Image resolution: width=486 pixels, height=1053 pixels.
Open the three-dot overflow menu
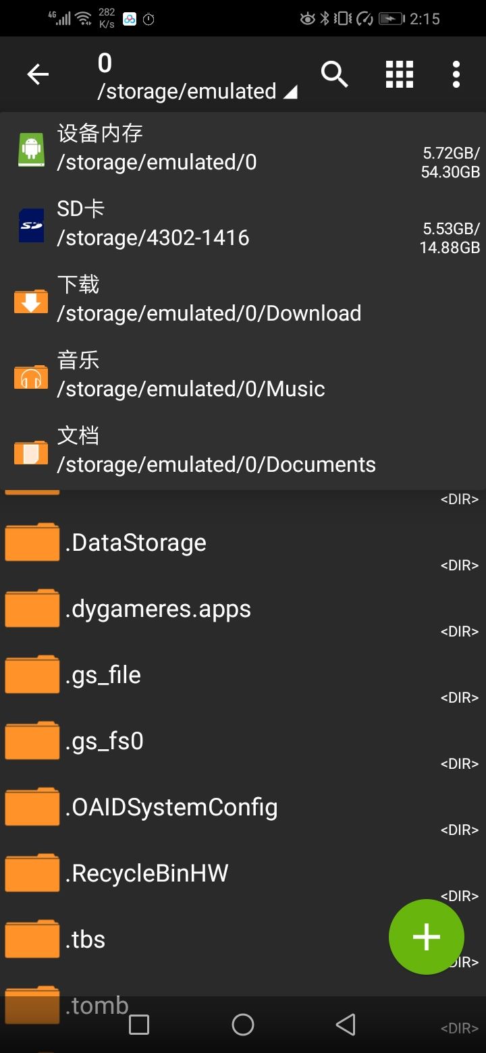tap(456, 74)
